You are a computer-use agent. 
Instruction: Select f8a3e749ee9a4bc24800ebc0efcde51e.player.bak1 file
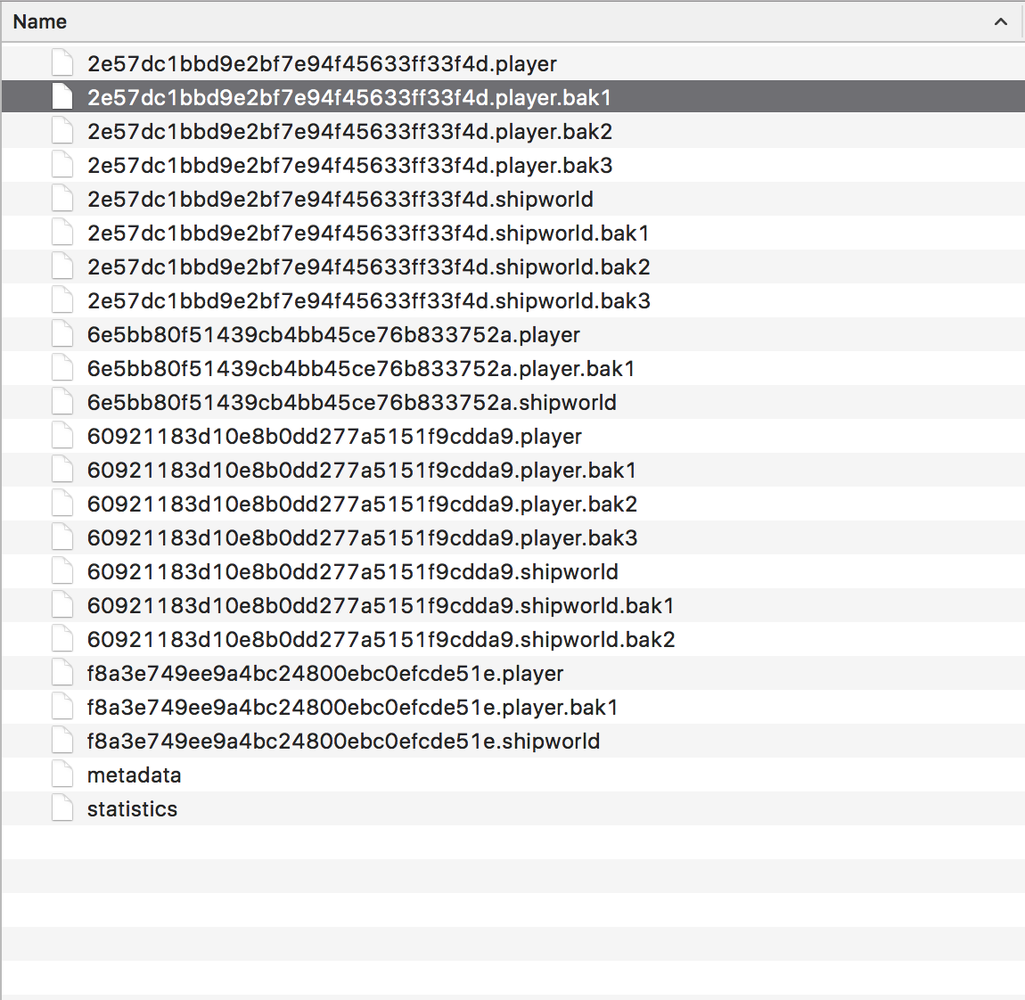click(x=352, y=708)
